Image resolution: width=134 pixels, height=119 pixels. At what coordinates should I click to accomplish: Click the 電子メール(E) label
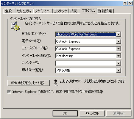click(32, 41)
